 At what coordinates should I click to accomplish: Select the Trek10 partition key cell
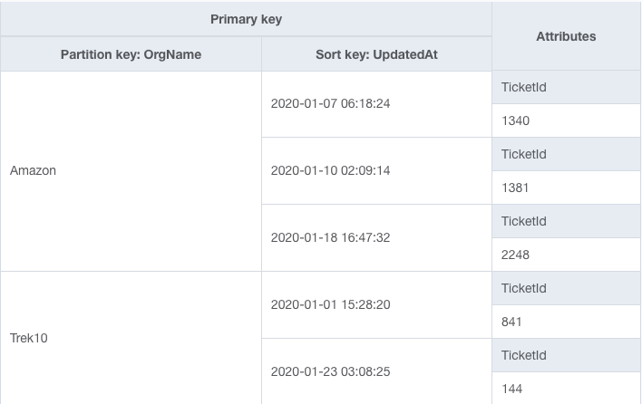(29, 338)
